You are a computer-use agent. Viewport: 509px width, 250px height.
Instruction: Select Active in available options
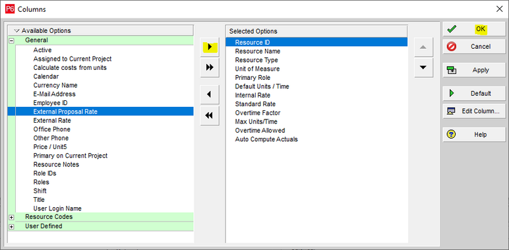point(42,50)
